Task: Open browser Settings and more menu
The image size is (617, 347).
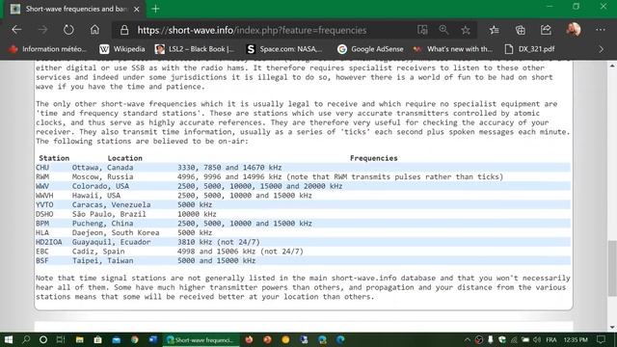Action: click(601, 30)
